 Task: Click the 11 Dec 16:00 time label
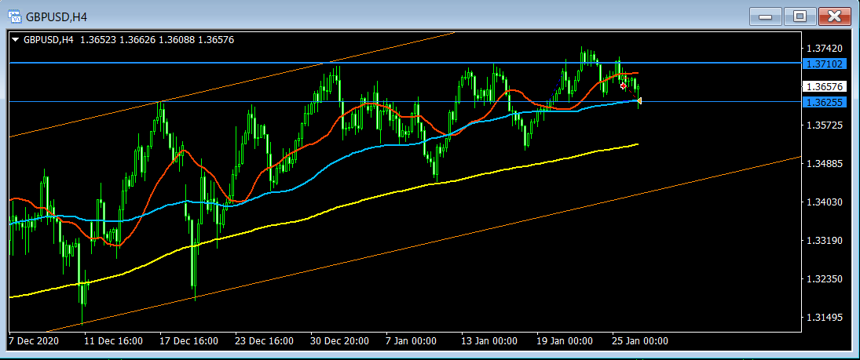pos(113,341)
